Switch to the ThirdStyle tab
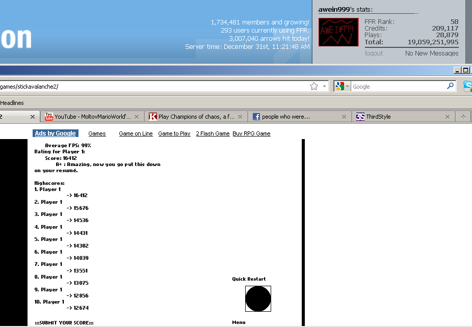Image resolution: width=472 pixels, height=327 pixels. pyautogui.click(x=398, y=117)
